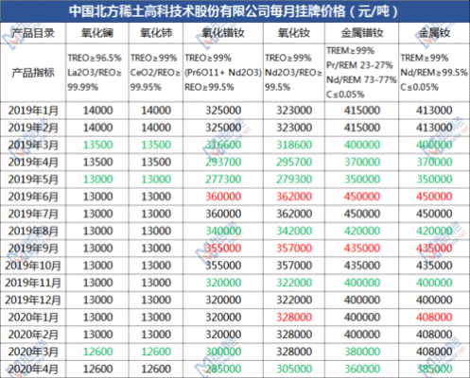Click the value 295700 in 2019年4月 row

294,163
